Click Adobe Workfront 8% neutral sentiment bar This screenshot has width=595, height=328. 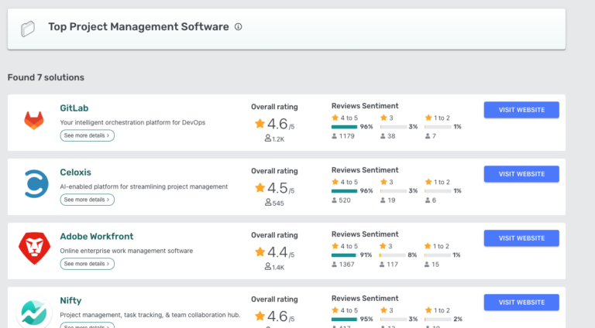[392, 255]
